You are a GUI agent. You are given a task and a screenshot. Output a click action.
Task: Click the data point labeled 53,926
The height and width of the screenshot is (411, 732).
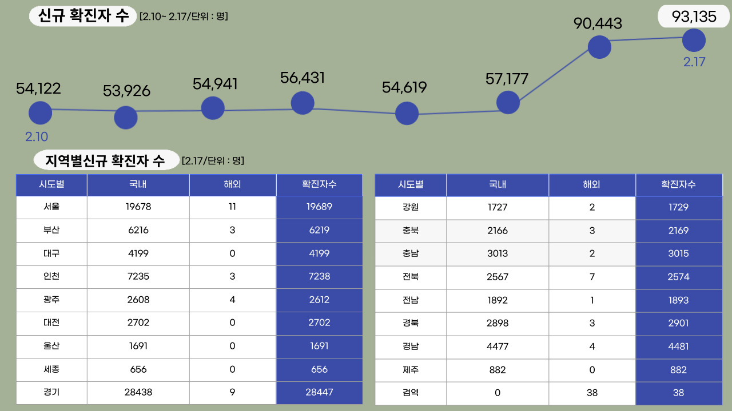[x=125, y=117]
